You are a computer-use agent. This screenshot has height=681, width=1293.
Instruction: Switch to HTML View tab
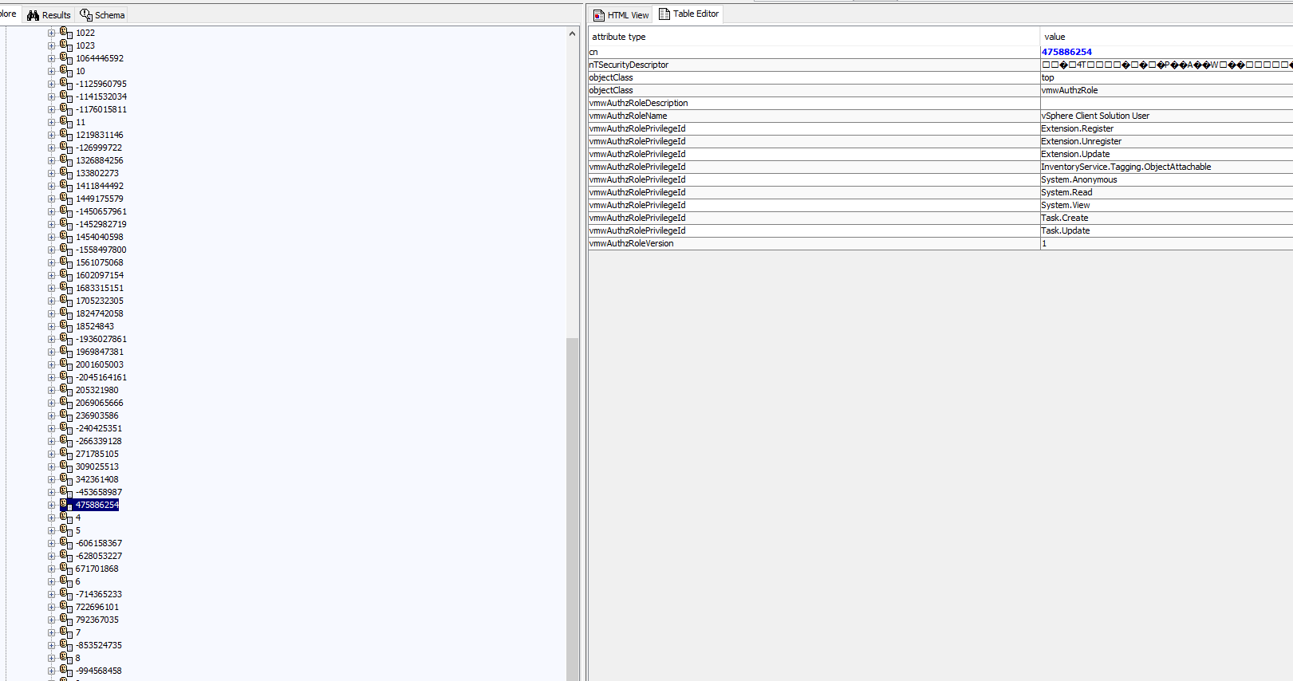point(621,15)
